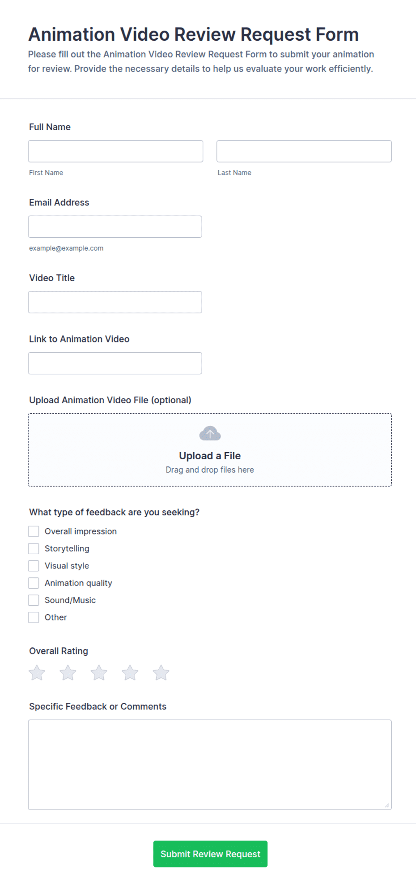Click the cloud upload icon
The width and height of the screenshot is (416, 889).
(210, 433)
